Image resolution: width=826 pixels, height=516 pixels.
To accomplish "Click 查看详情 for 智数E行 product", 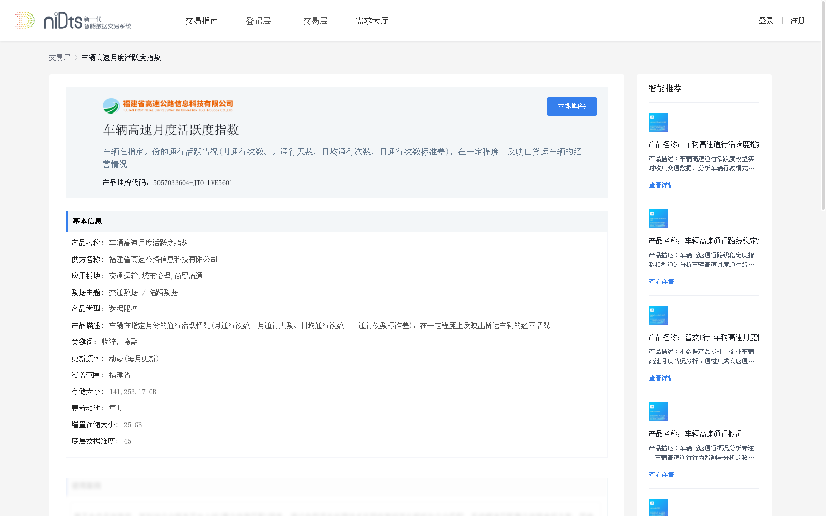I will 661,378.
